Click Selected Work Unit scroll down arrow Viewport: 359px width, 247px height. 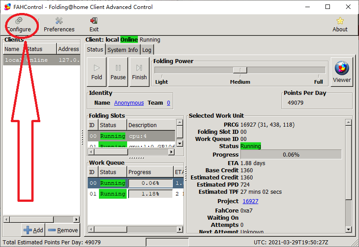348,229
